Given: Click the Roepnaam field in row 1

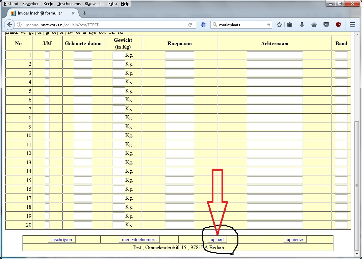Looking at the screenshot, I should 179,55.
